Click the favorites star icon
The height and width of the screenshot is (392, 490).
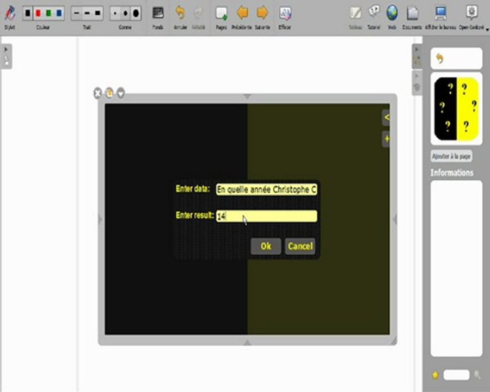436,375
